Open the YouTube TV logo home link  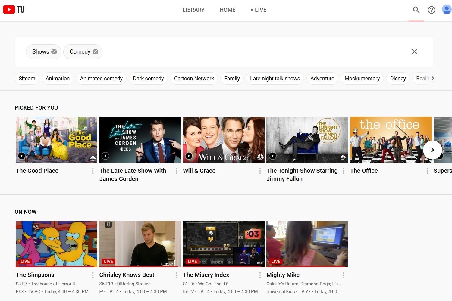pyautogui.click(x=14, y=10)
